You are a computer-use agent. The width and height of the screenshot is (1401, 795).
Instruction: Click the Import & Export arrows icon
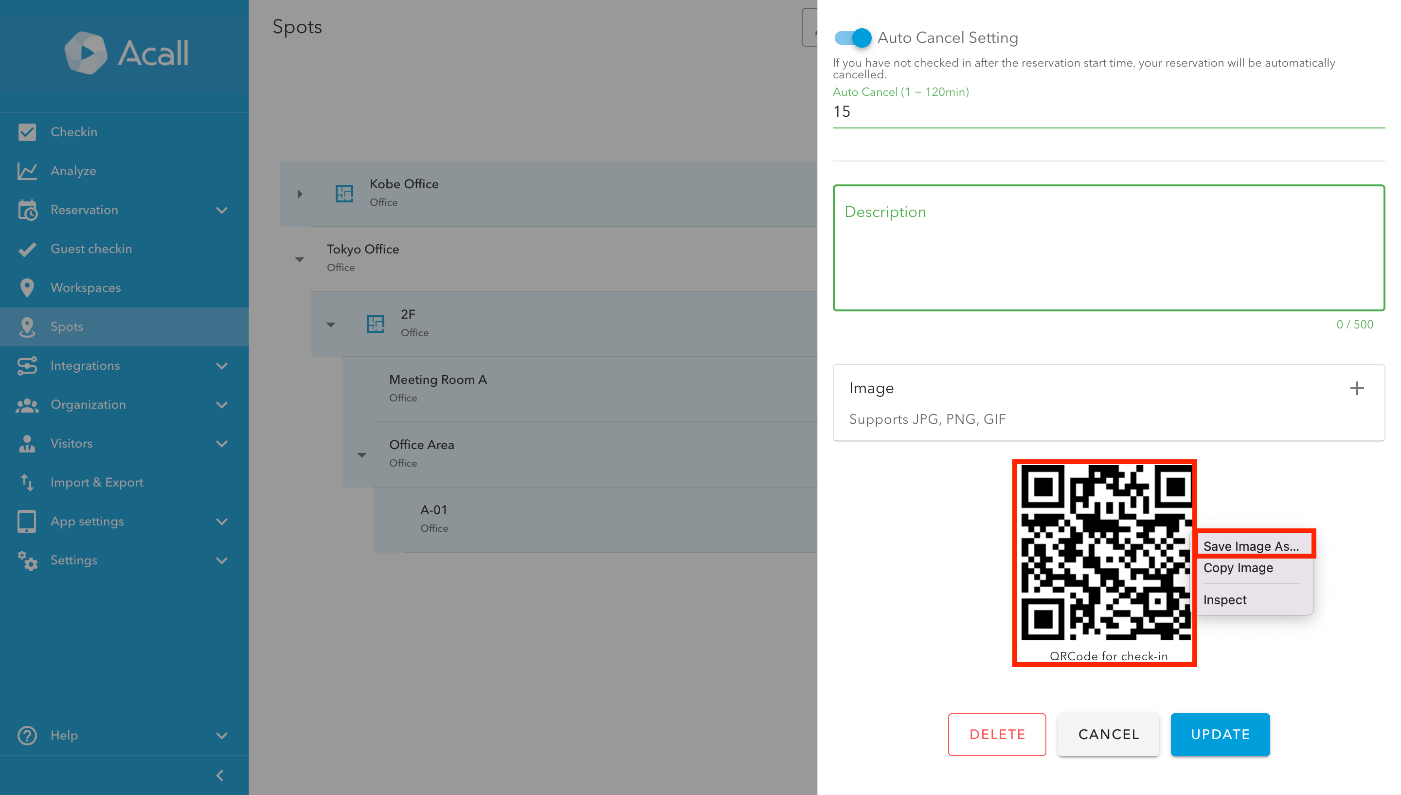point(27,482)
